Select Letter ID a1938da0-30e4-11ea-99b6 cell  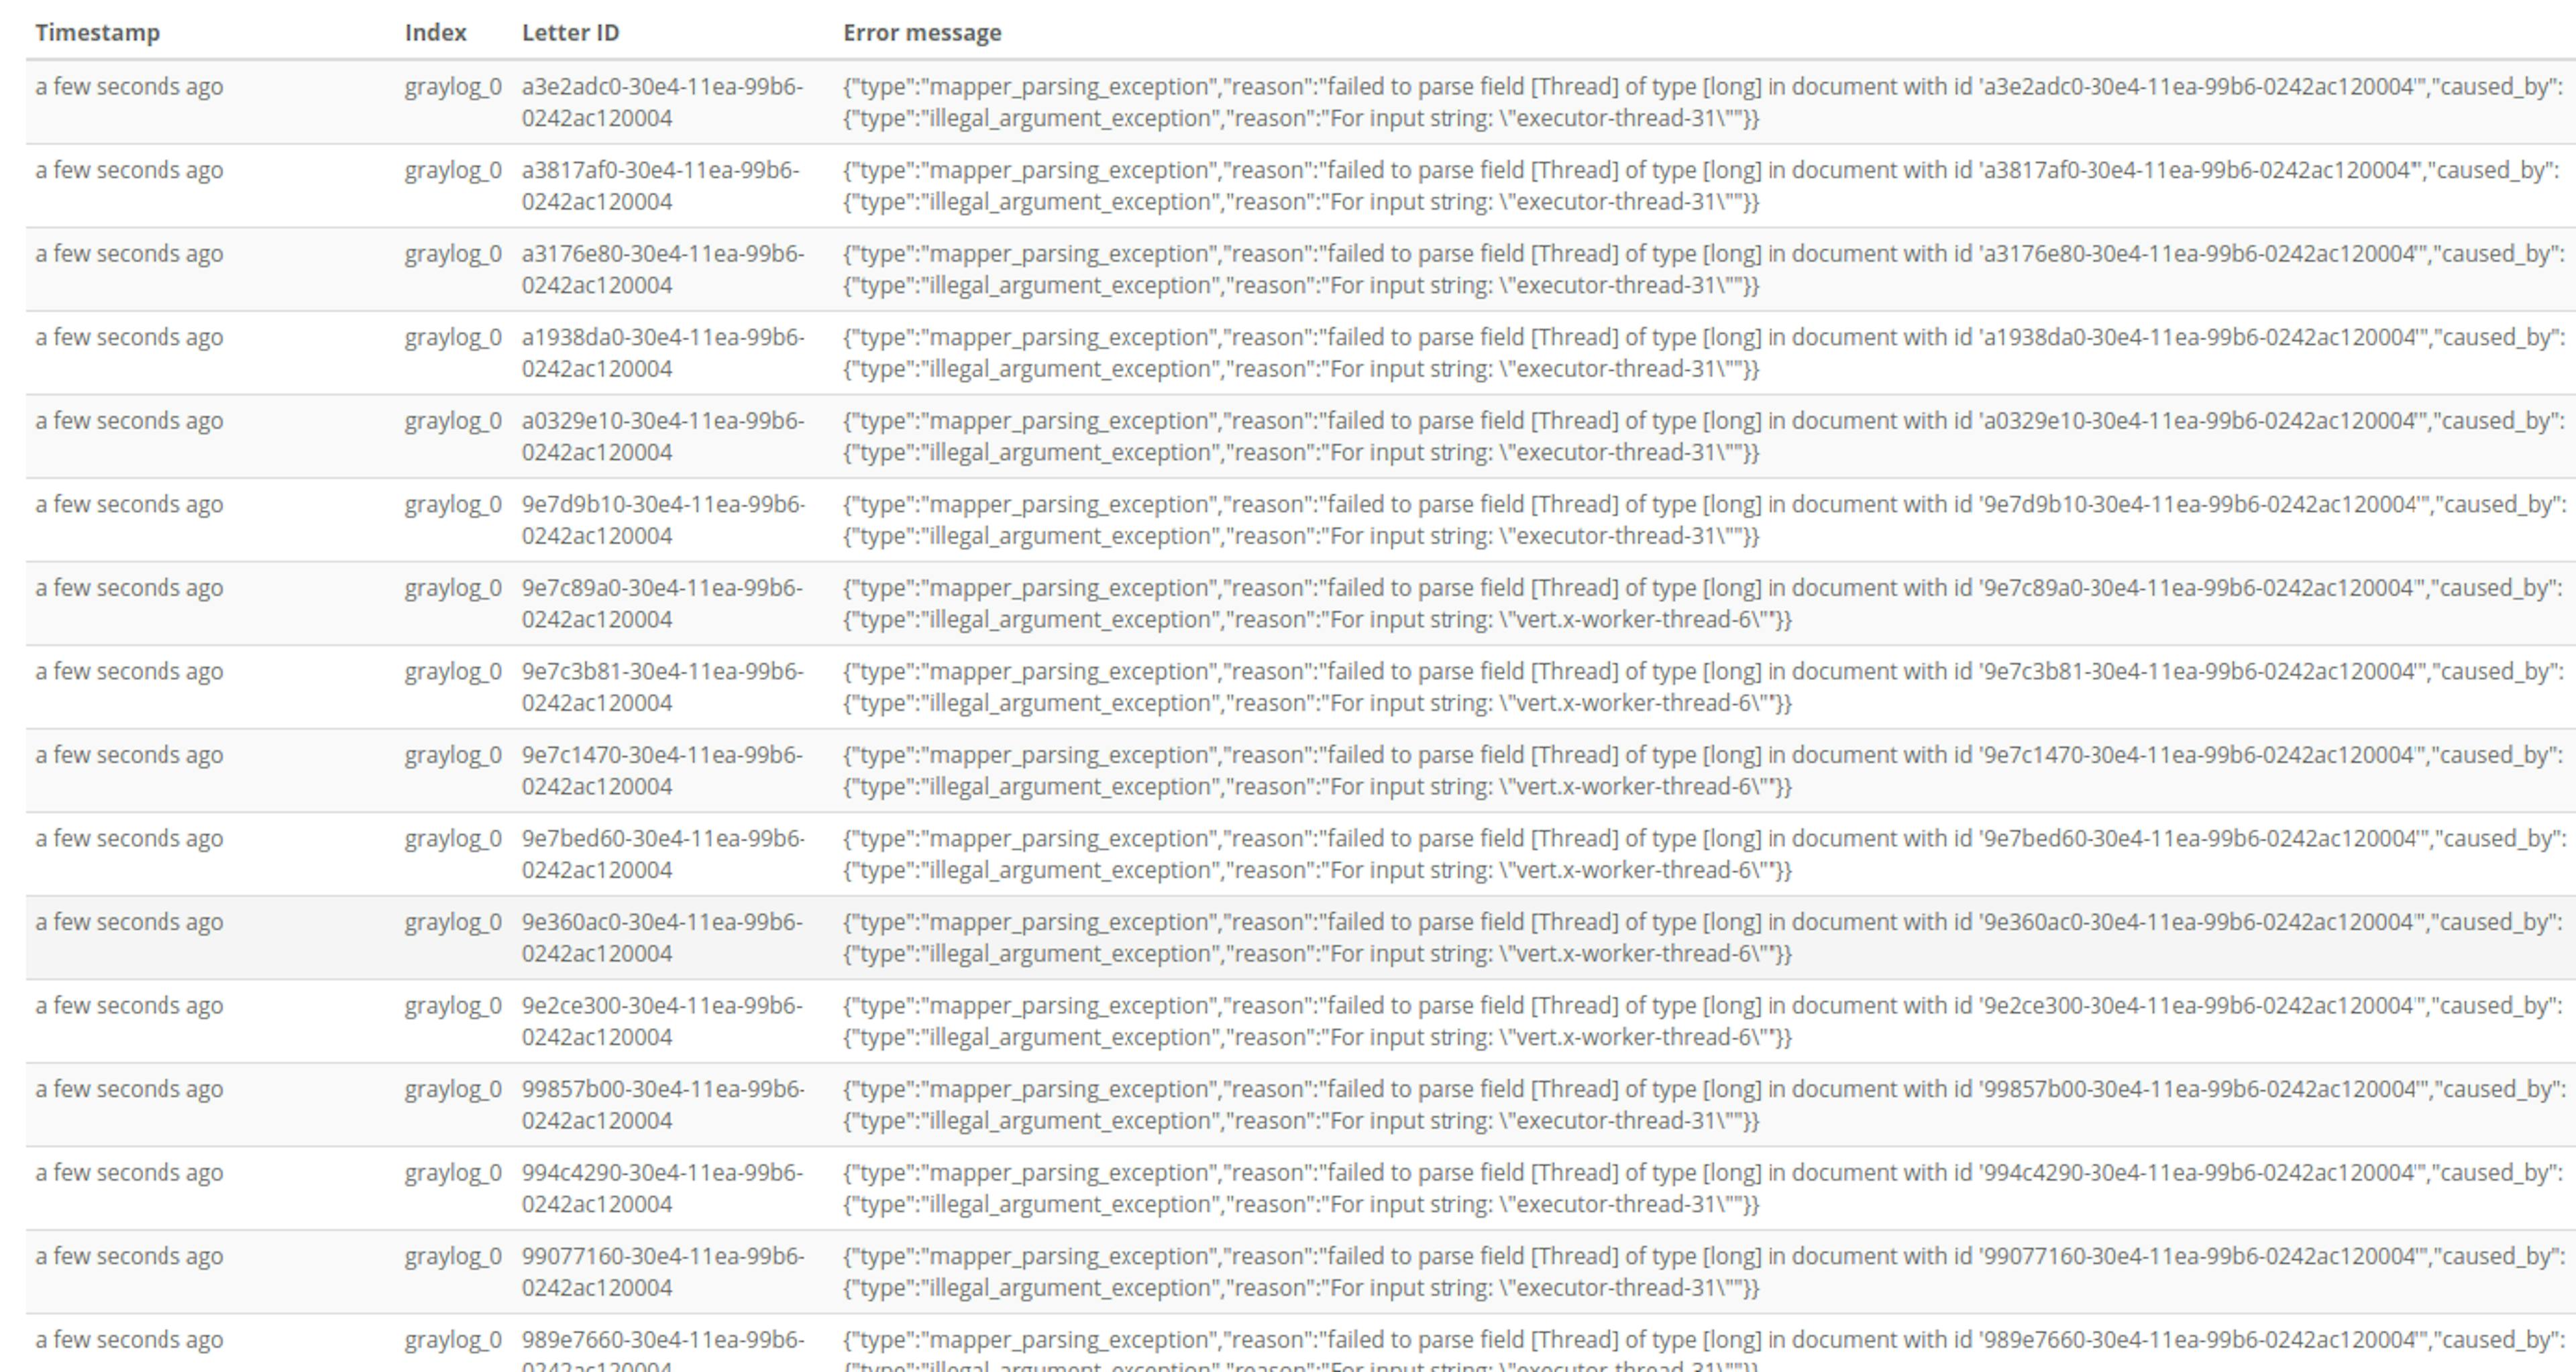(x=661, y=353)
